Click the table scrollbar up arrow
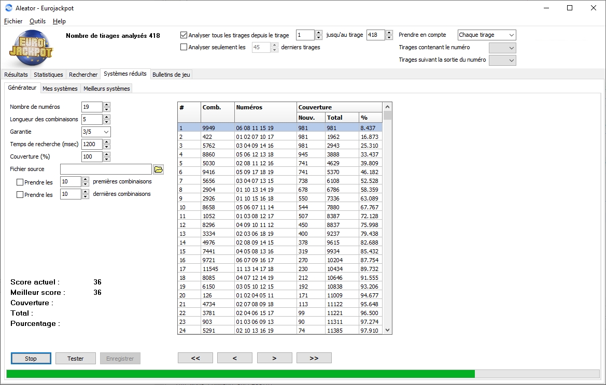606x385 pixels. (388, 107)
